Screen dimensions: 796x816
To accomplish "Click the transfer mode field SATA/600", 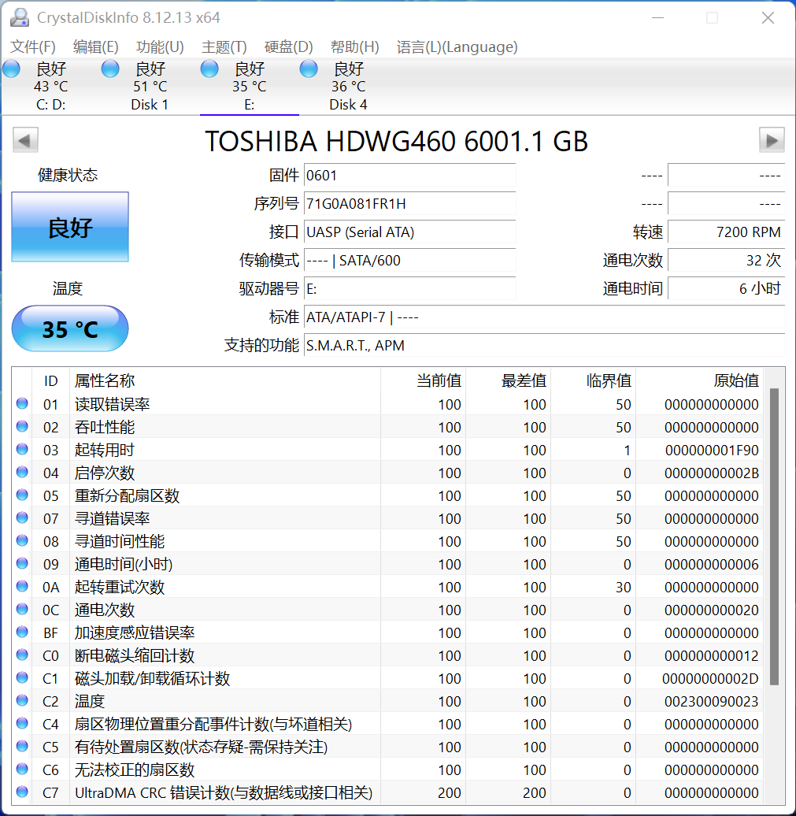I will pos(409,260).
